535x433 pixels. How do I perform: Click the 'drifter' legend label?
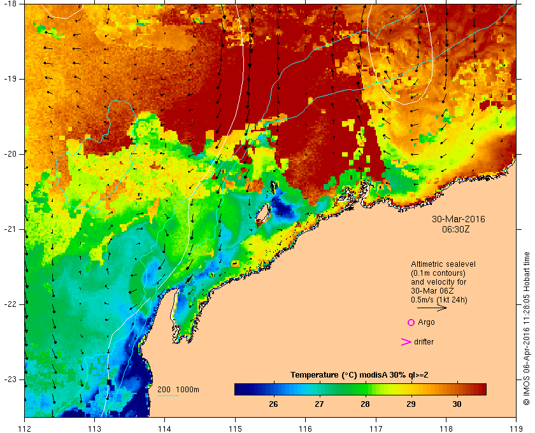click(424, 342)
